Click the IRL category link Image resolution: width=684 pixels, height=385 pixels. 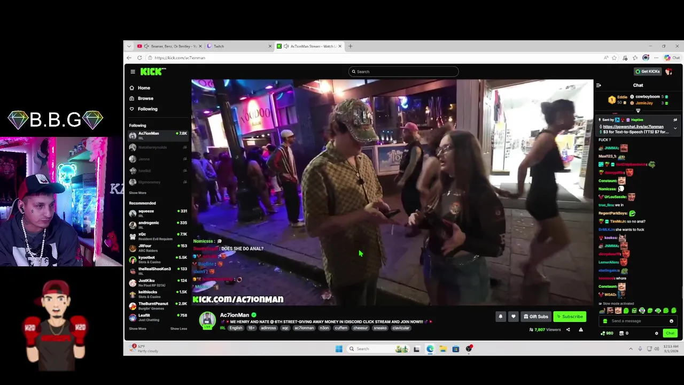pyautogui.click(x=222, y=328)
